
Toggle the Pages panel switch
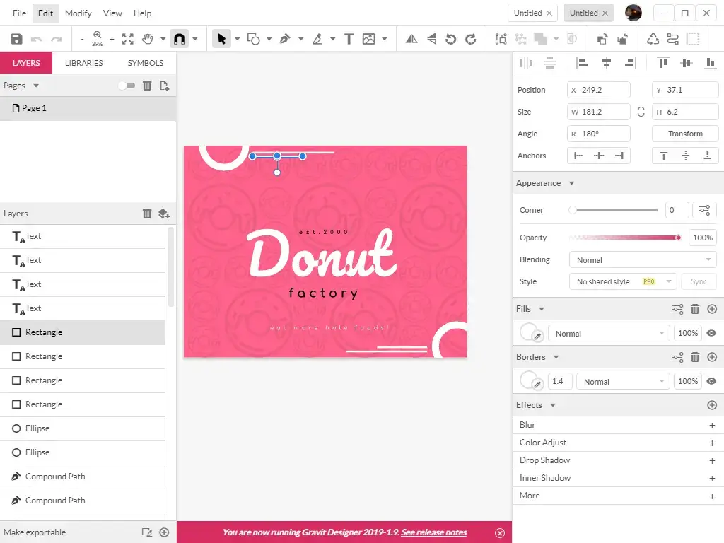tap(126, 86)
